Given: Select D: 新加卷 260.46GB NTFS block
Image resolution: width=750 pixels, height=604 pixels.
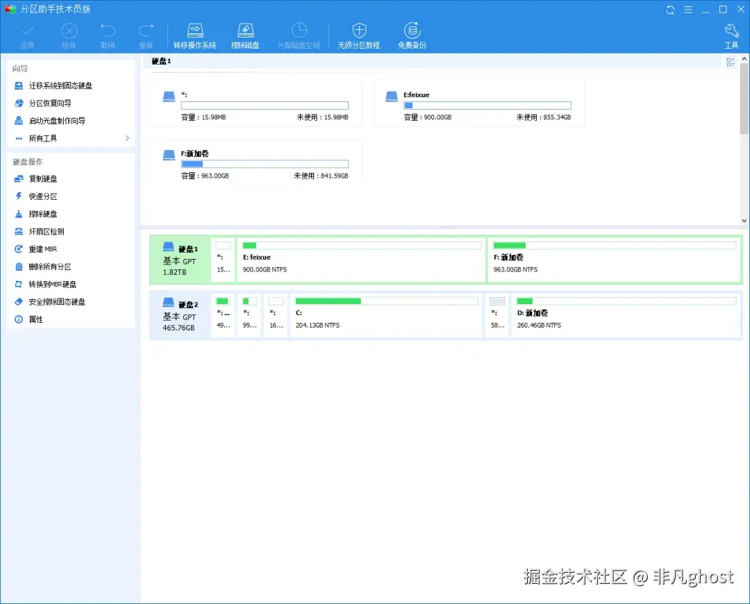Looking at the screenshot, I should point(626,316).
